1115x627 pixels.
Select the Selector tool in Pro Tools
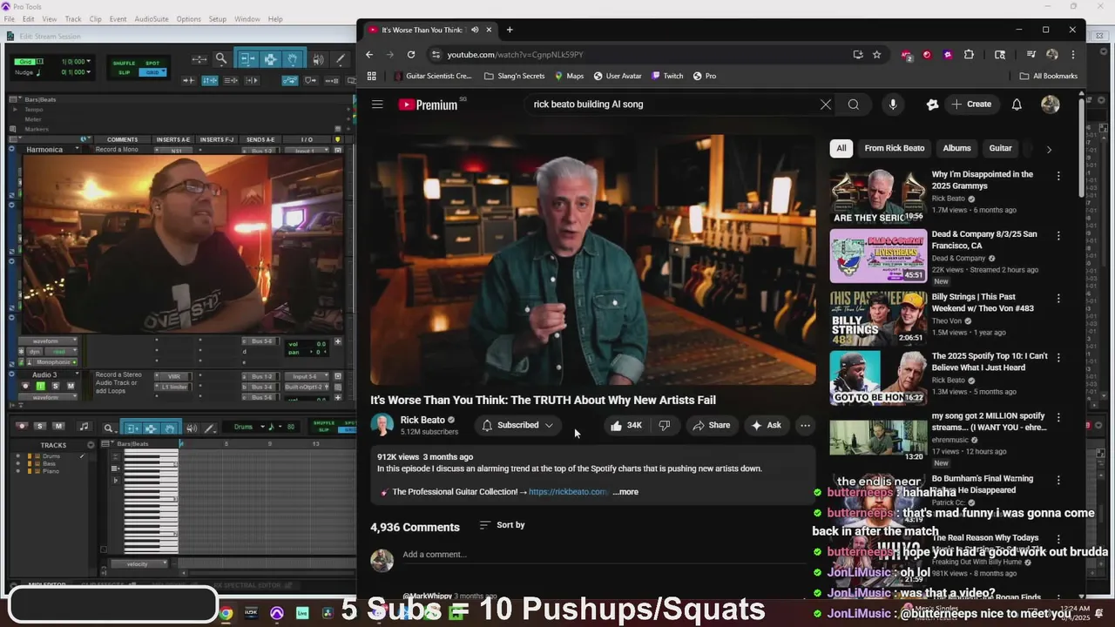pyautogui.click(x=270, y=59)
